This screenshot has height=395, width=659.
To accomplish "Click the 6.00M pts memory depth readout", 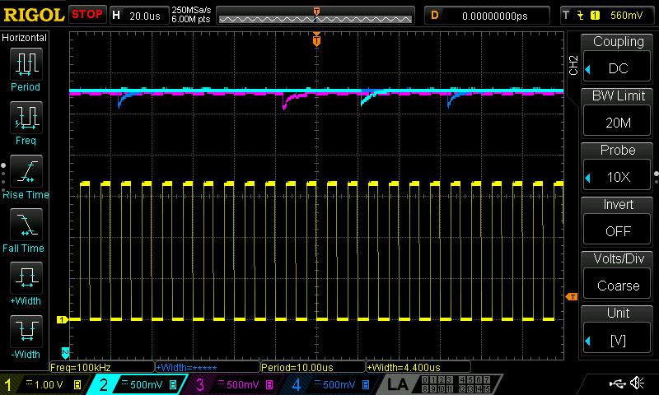I will pos(190,19).
